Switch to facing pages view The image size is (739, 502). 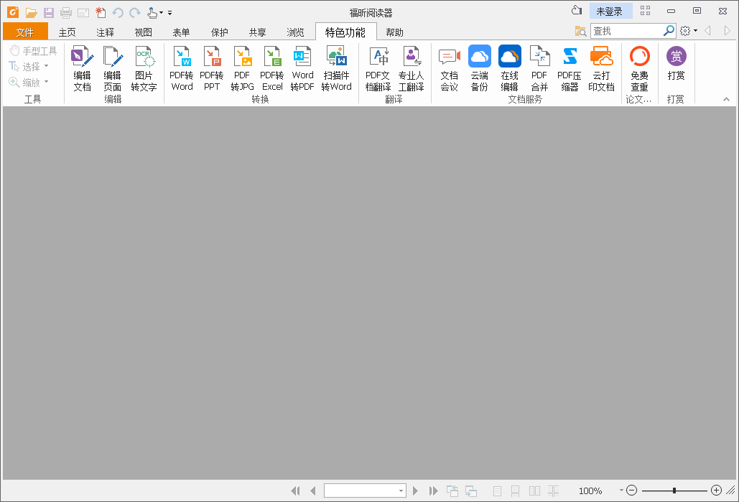(x=534, y=491)
